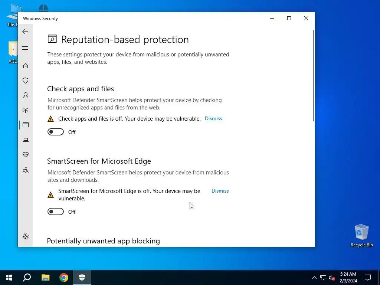Select the Recycle Bin desktop icon
Image resolution: width=380 pixels, height=285 pixels.
(x=361, y=236)
